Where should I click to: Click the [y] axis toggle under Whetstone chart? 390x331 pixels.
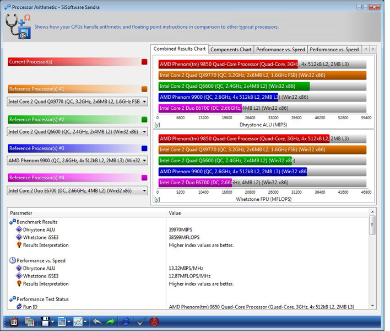coord(157,199)
